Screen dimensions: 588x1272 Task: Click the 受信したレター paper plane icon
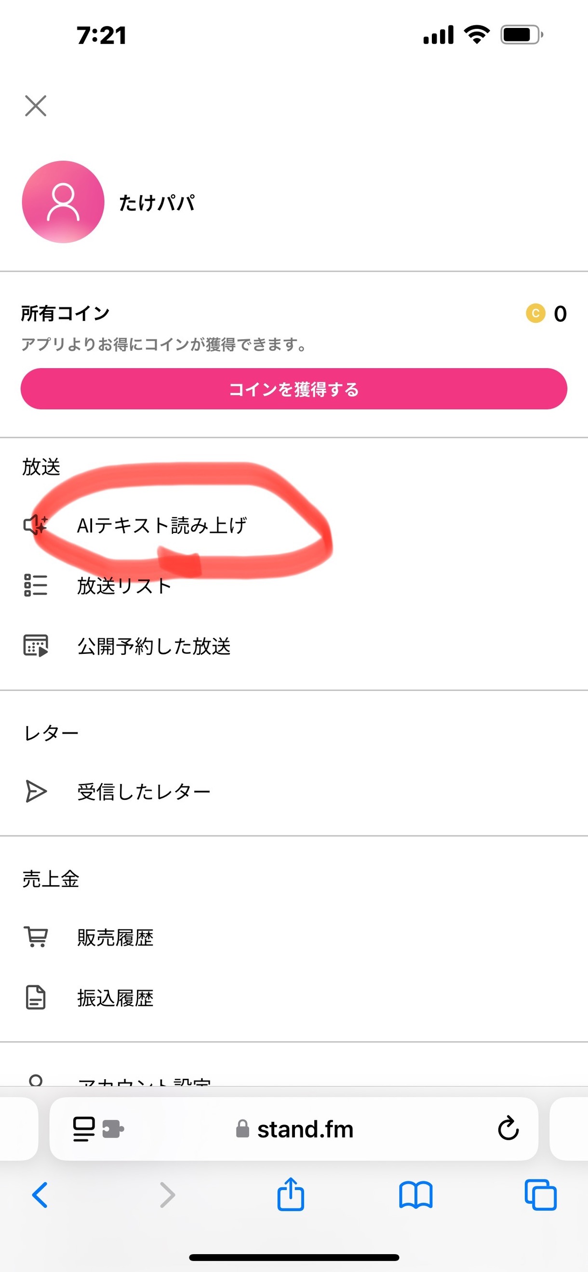[36, 792]
